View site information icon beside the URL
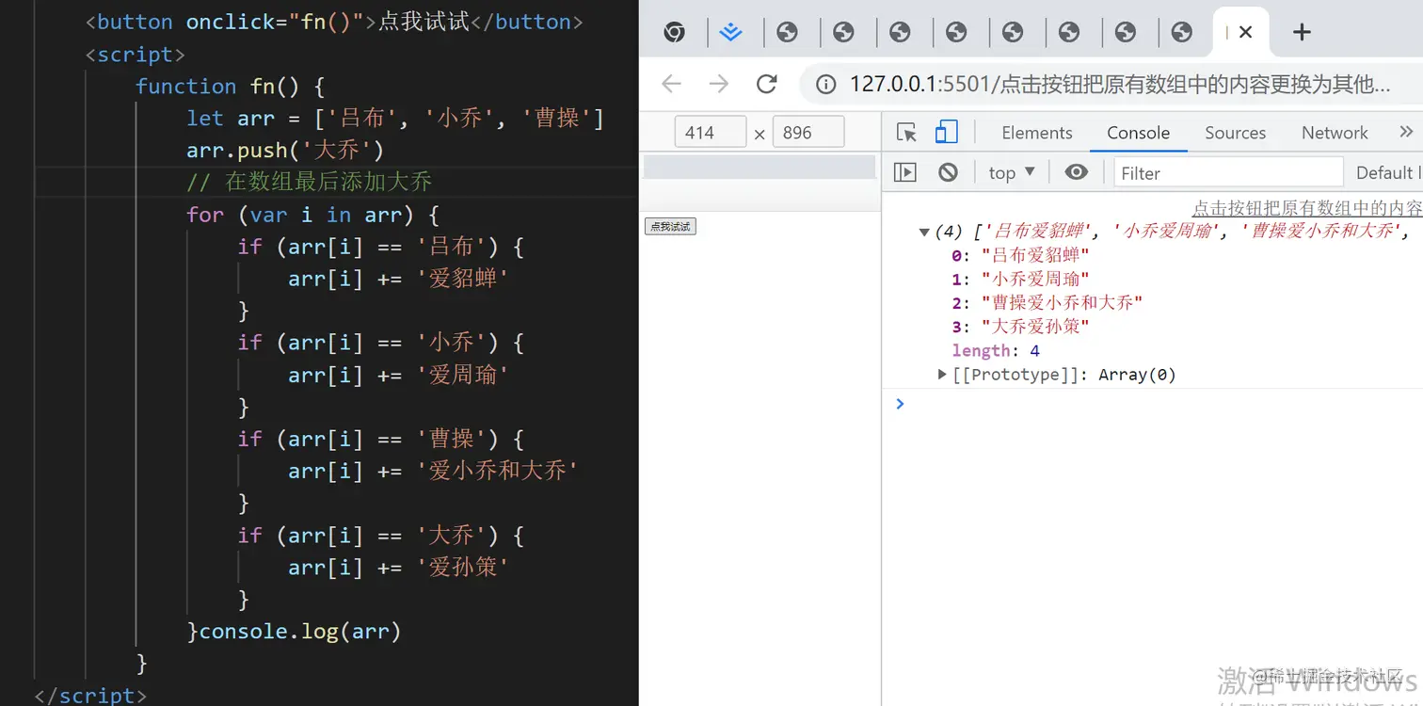The width and height of the screenshot is (1423, 706). (825, 84)
